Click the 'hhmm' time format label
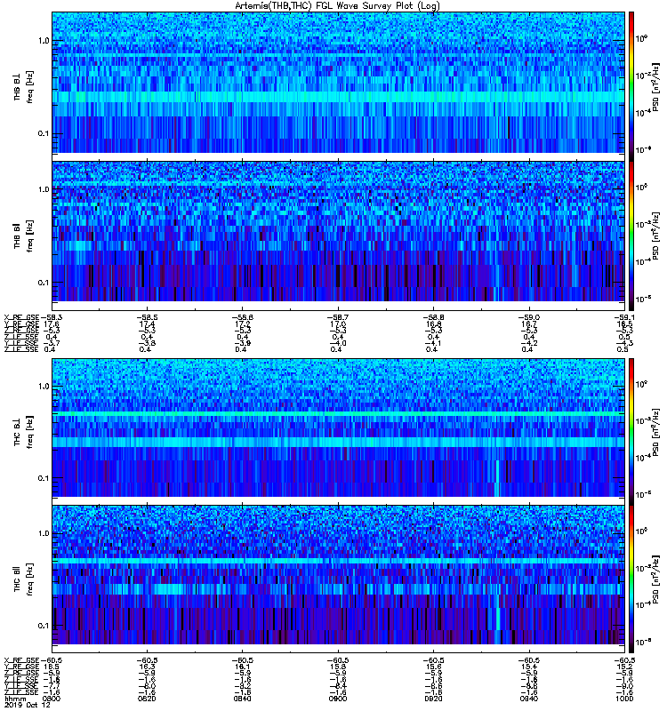This screenshot has width=667, height=711. [x=15, y=699]
